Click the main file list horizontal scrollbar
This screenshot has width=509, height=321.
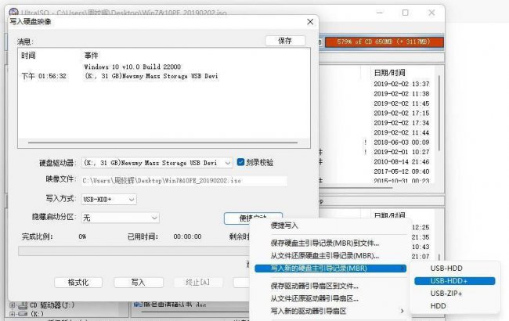356,187
